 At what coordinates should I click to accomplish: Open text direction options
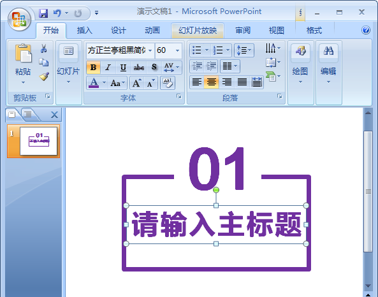click(273, 48)
